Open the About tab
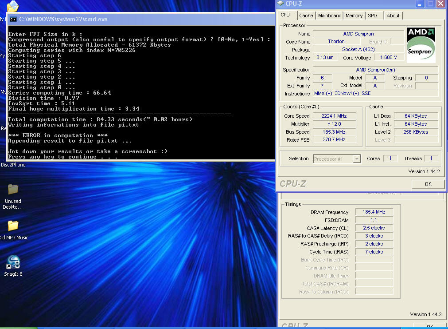 click(x=393, y=16)
